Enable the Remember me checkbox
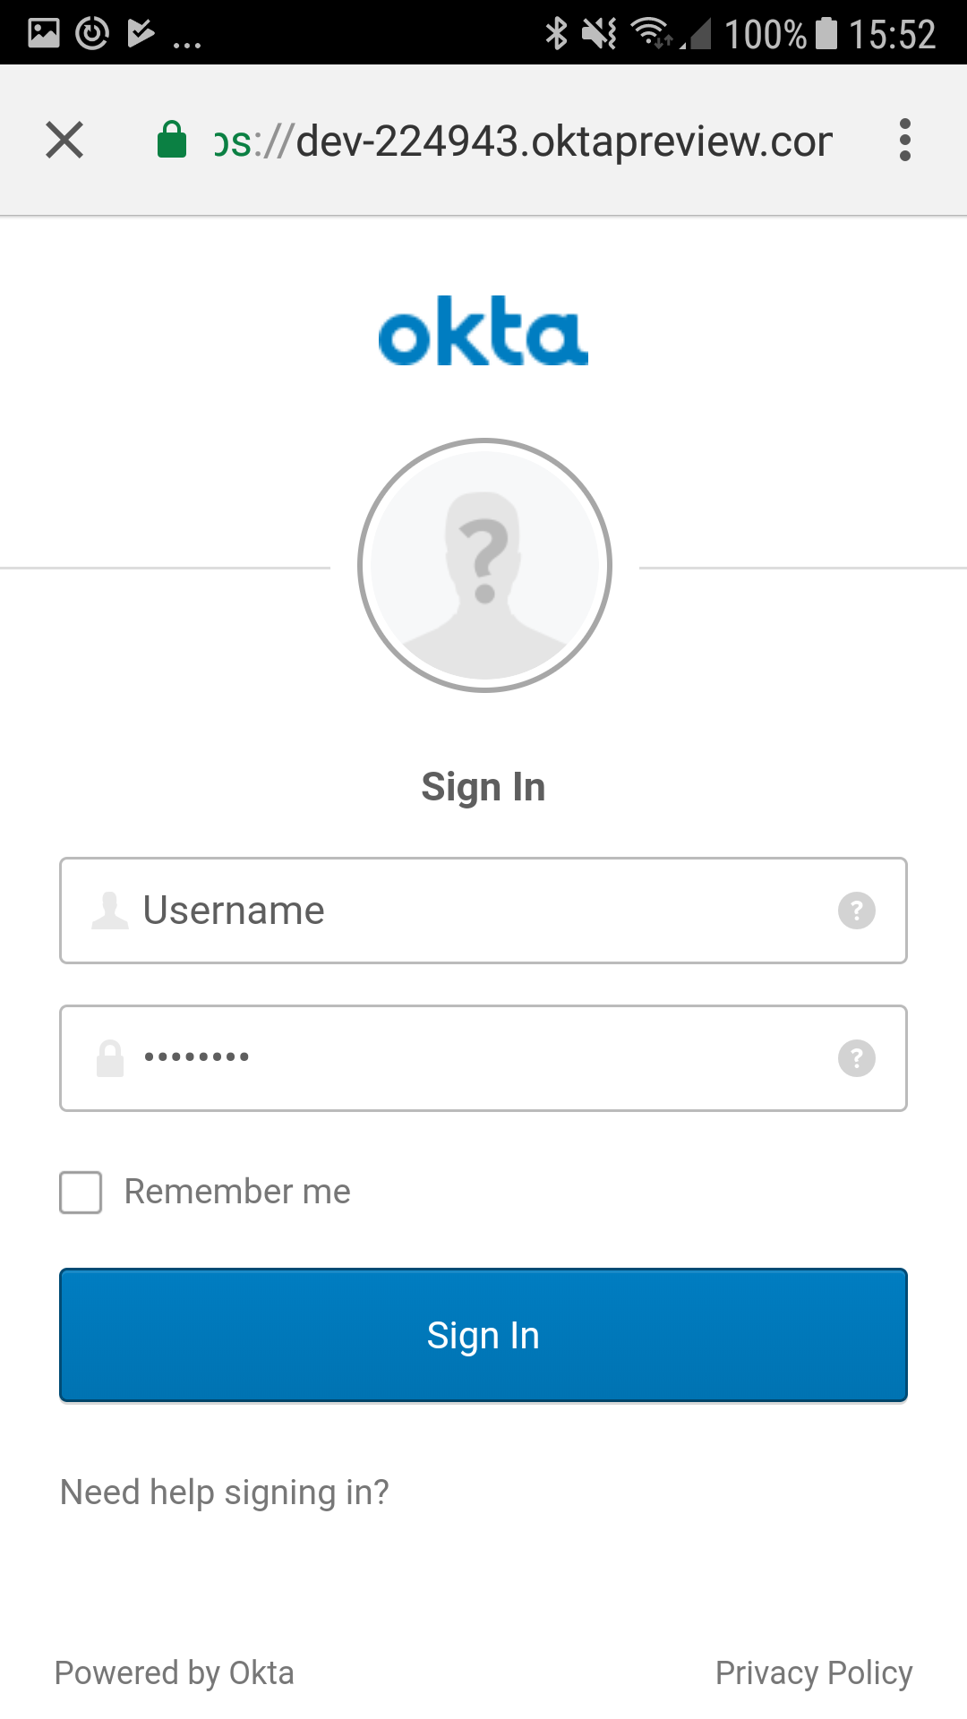 tap(81, 1193)
